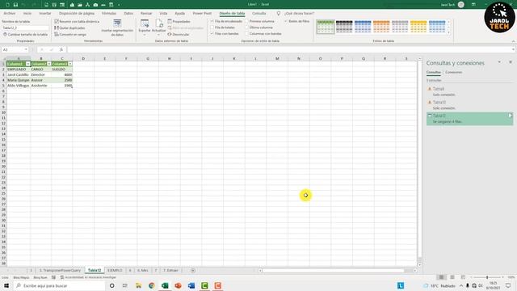Click the add new sheet plus icon
Screen dimensions: 517x291
(x=193, y=271)
